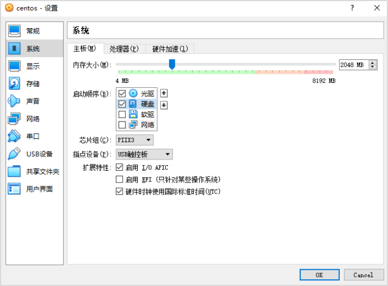
Task: Select the 串口 sidebar label
Action: [33, 137]
